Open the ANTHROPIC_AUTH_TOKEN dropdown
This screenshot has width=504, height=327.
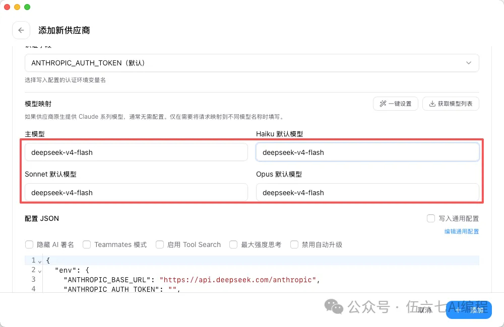(251, 63)
